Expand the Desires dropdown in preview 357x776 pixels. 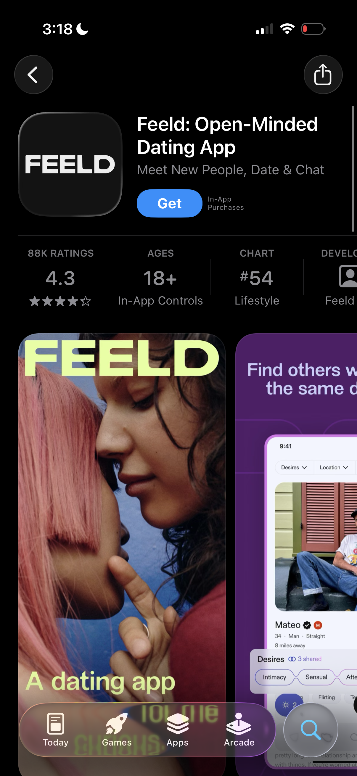pyautogui.click(x=294, y=467)
